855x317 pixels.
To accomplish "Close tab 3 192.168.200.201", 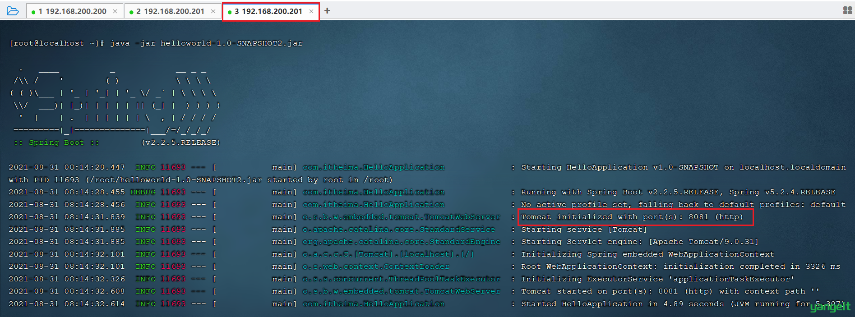I will click(x=311, y=11).
